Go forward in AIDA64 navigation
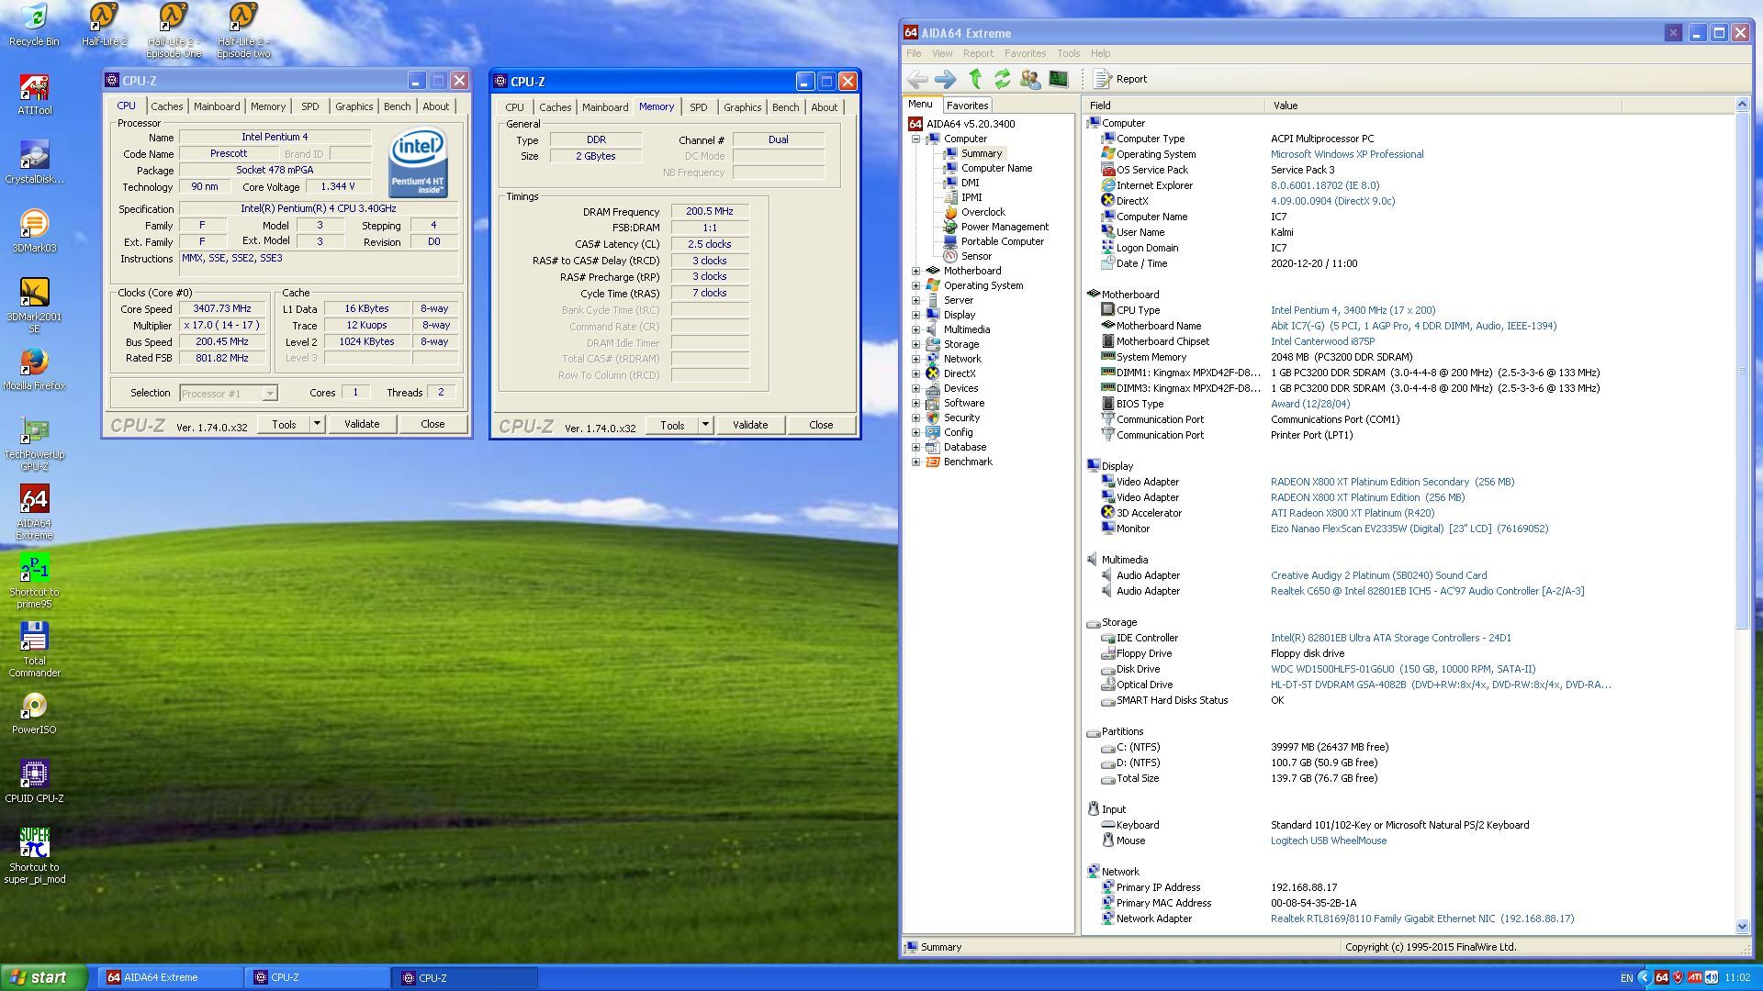The width and height of the screenshot is (1763, 991). 945,80
